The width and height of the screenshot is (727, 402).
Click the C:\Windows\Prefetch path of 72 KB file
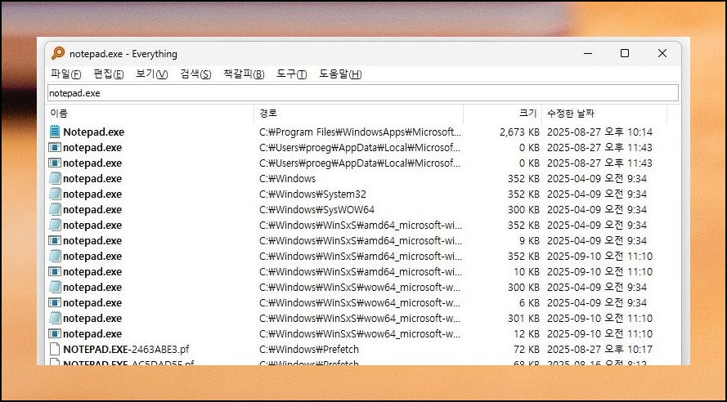coord(309,349)
